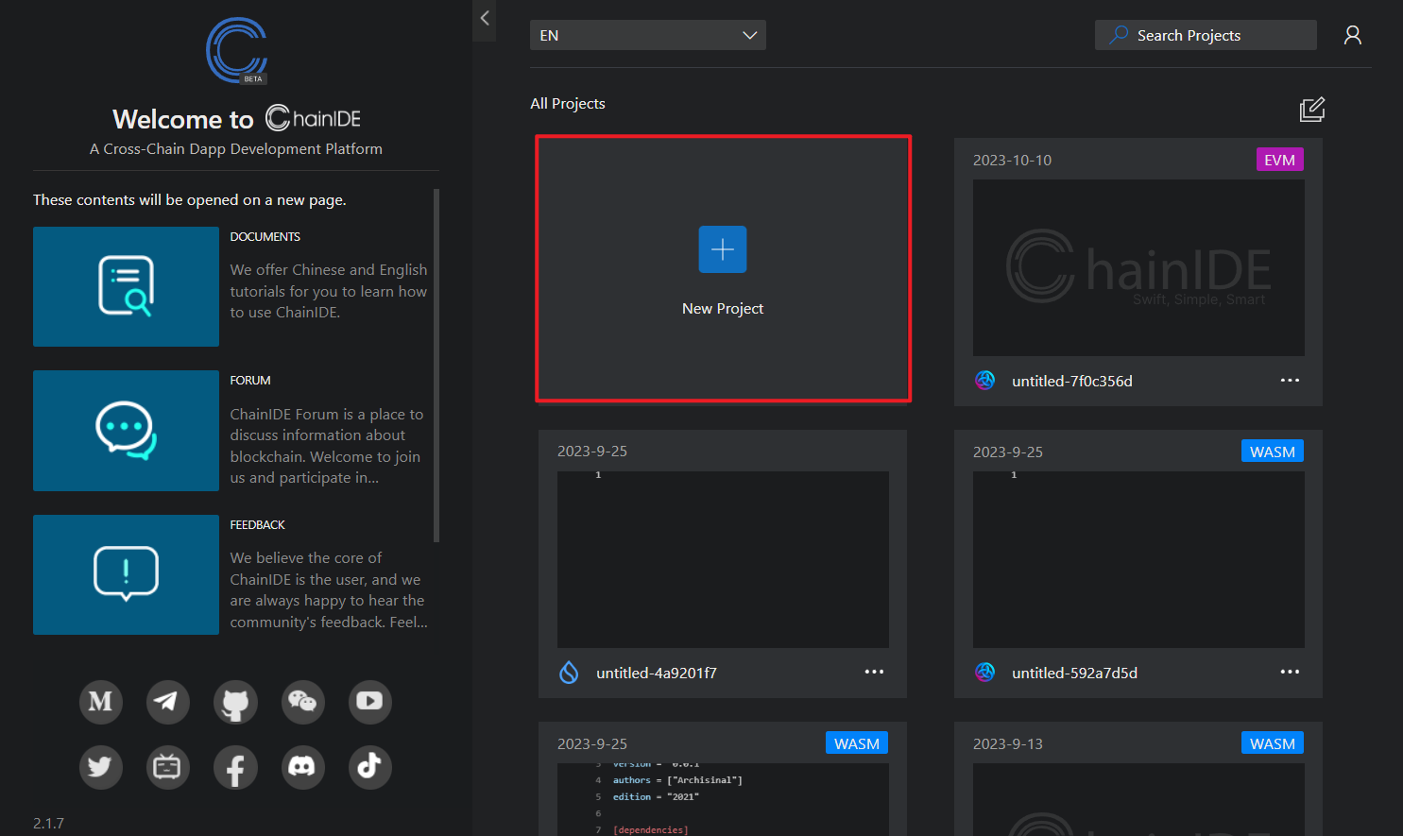Open the Discord icon link
The image size is (1403, 836).
302,767
